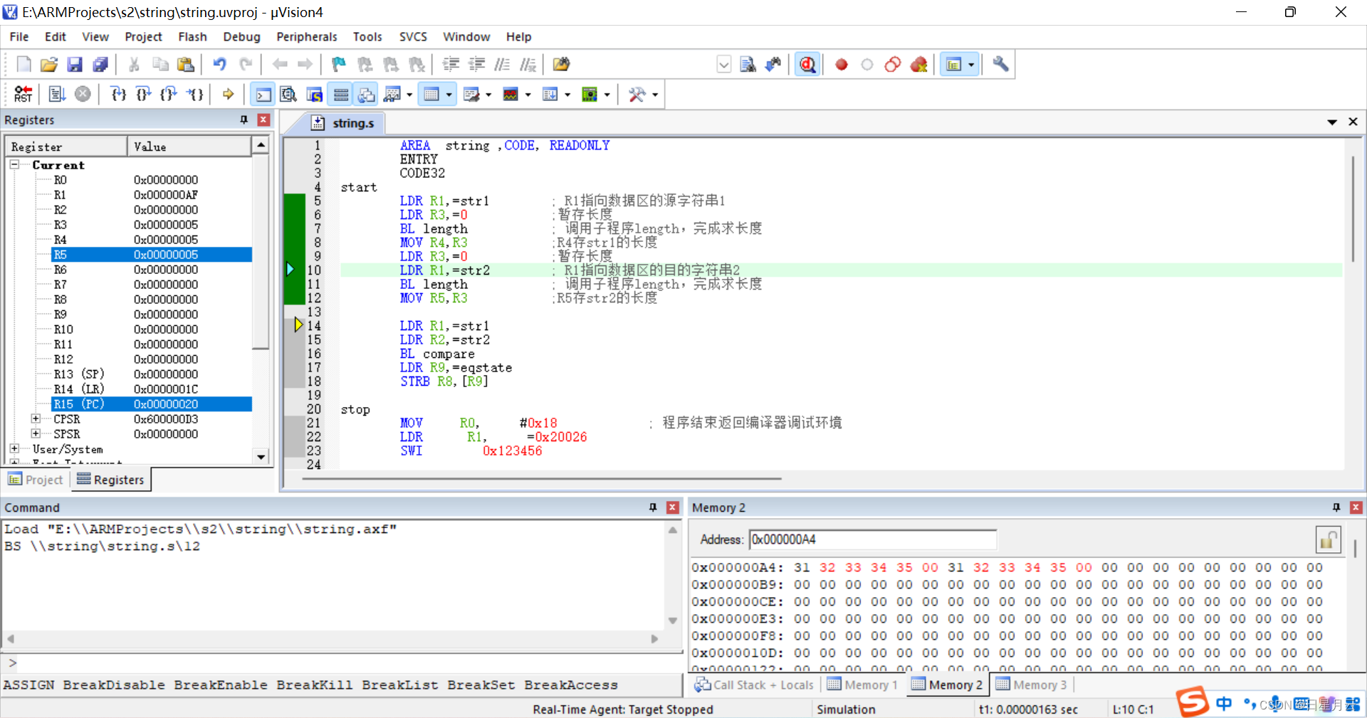
Task: Click the Incremental Find binoculars icon
Action: point(773,65)
